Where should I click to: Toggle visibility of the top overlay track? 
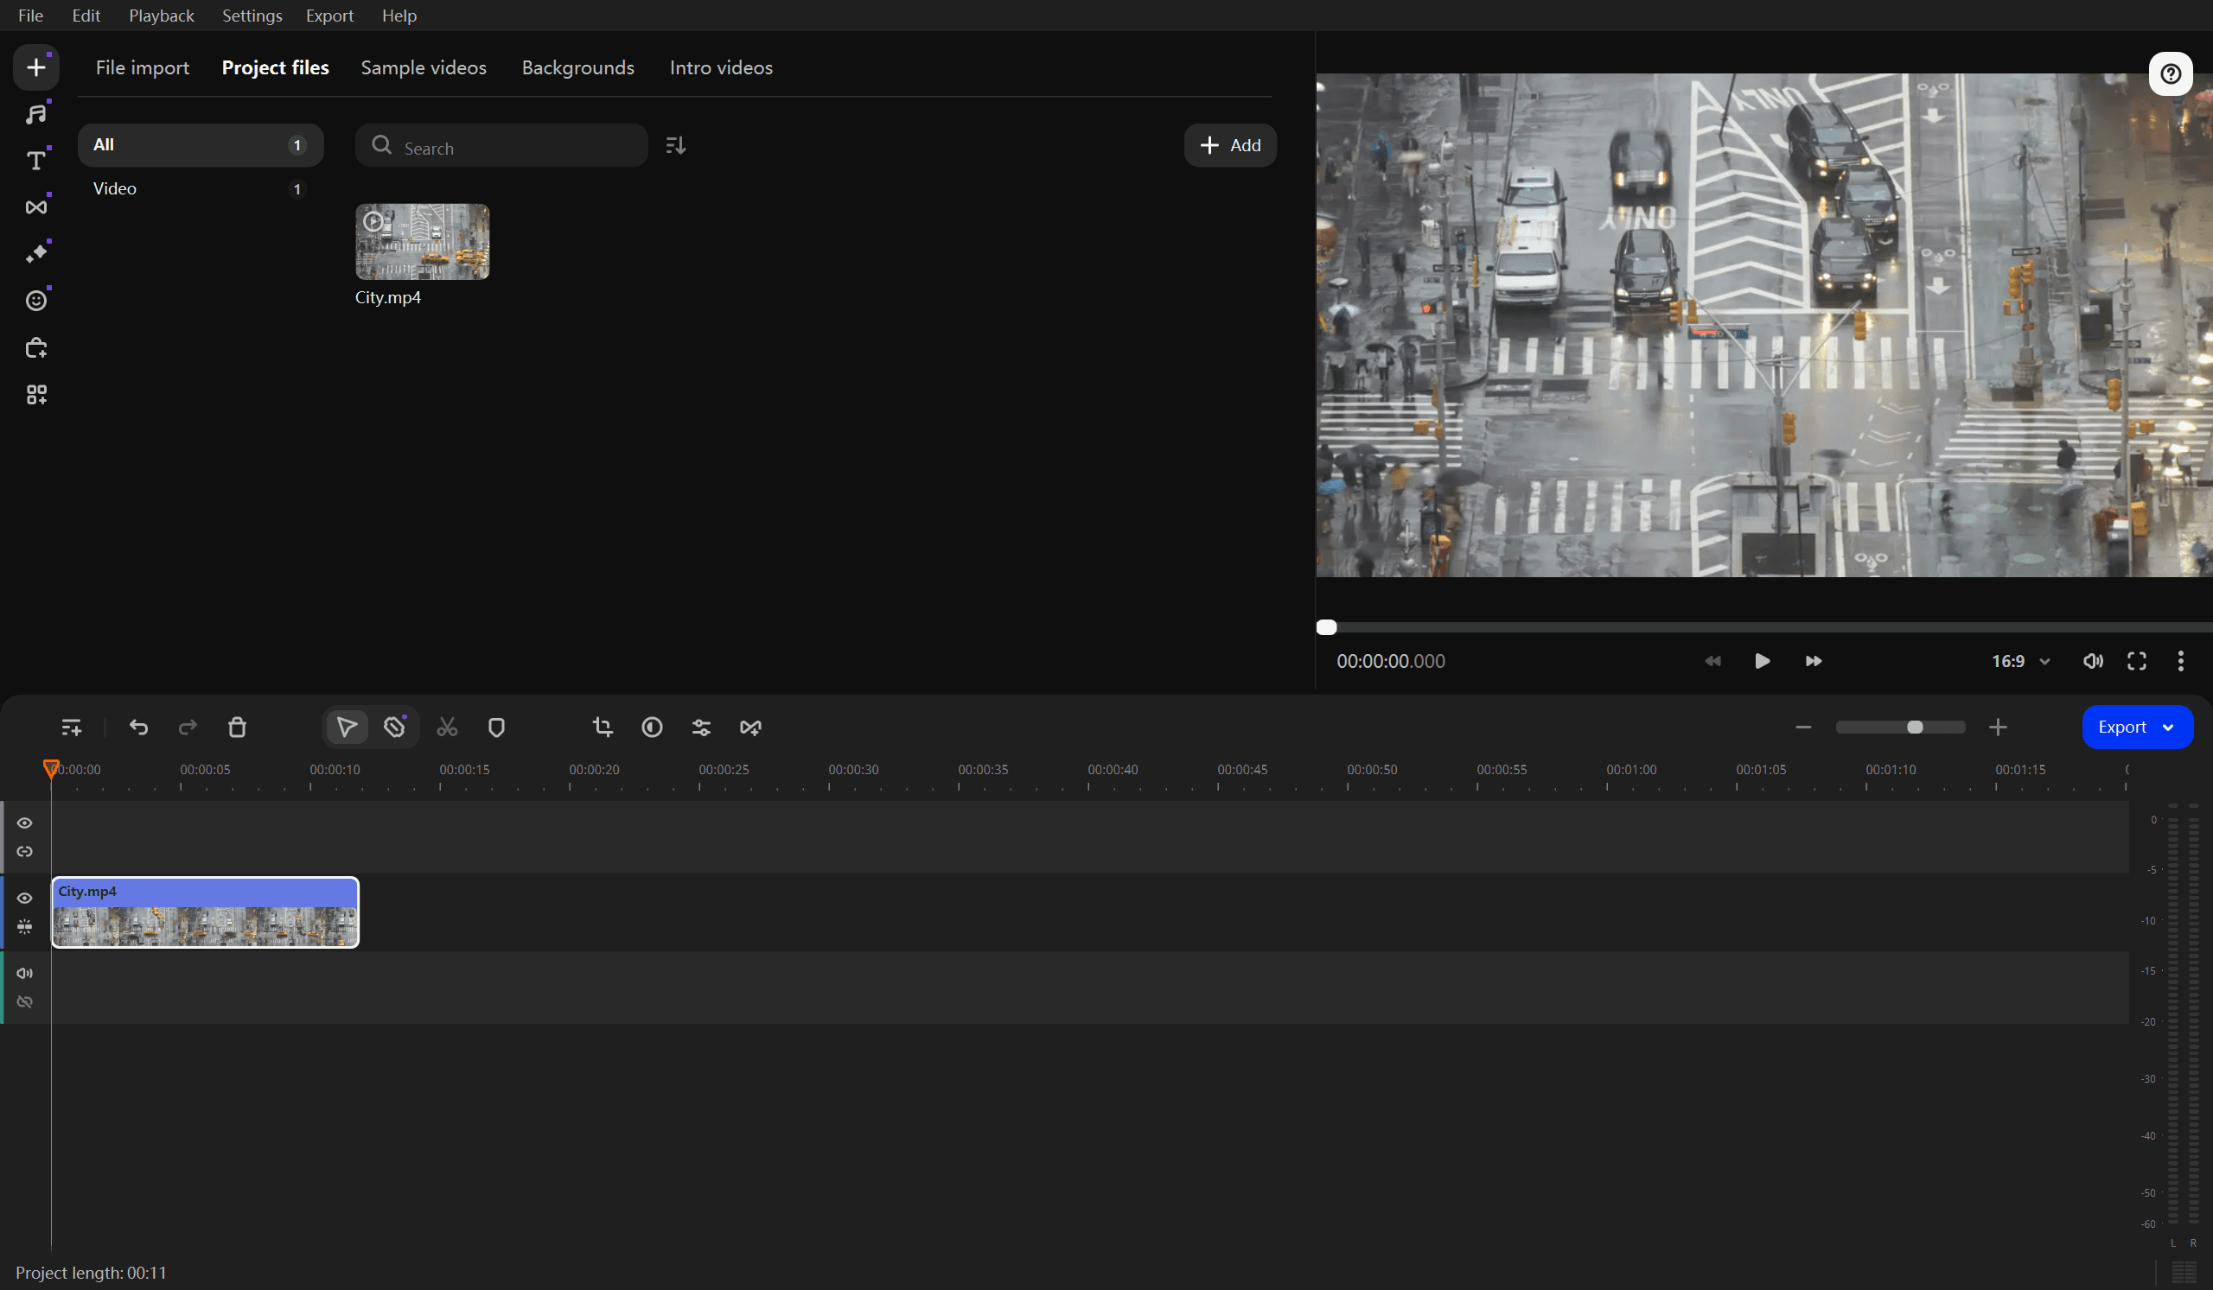(24, 823)
